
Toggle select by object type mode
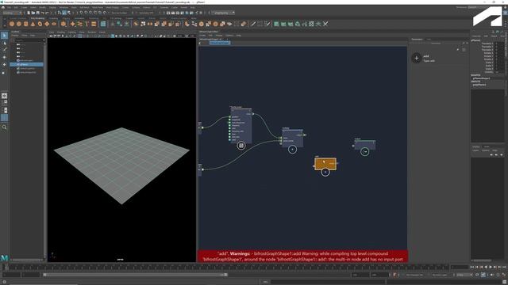64,13
